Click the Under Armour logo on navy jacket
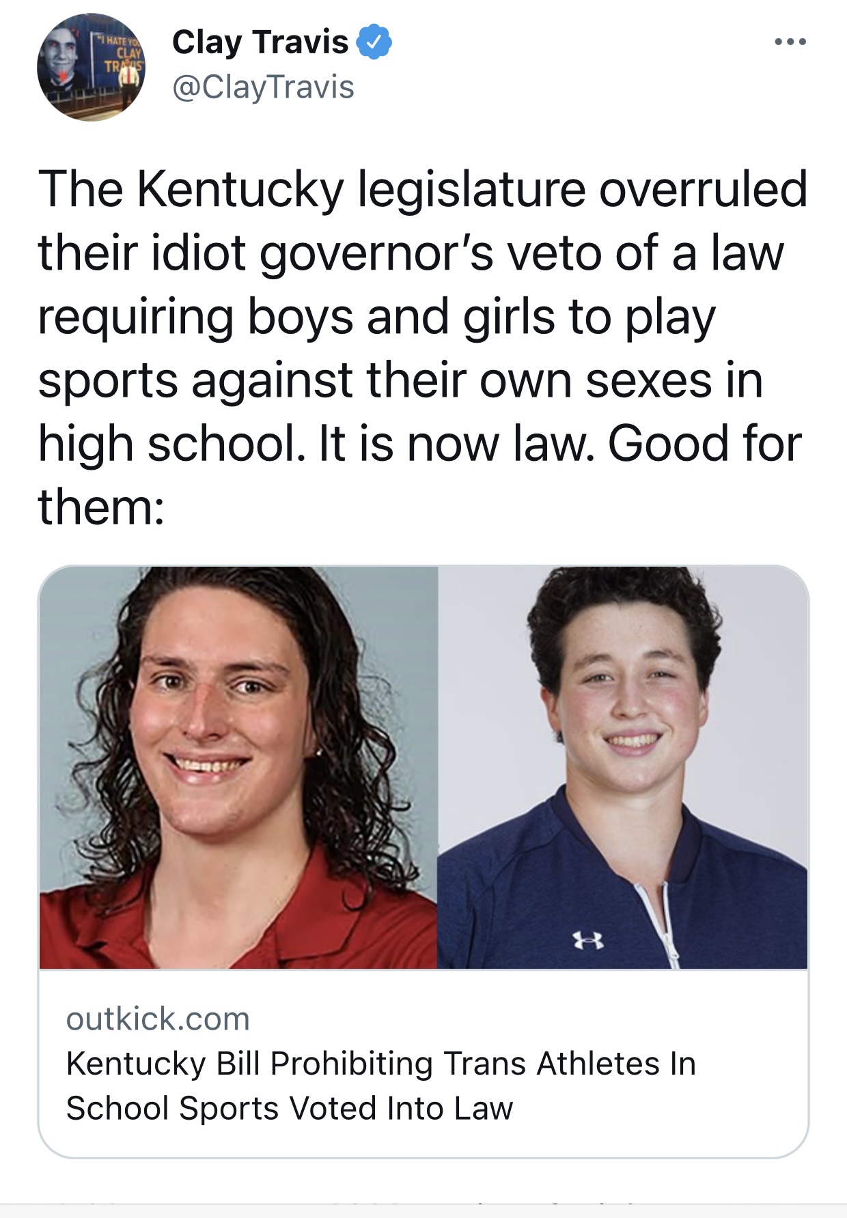The height and width of the screenshot is (1218, 847). click(588, 941)
